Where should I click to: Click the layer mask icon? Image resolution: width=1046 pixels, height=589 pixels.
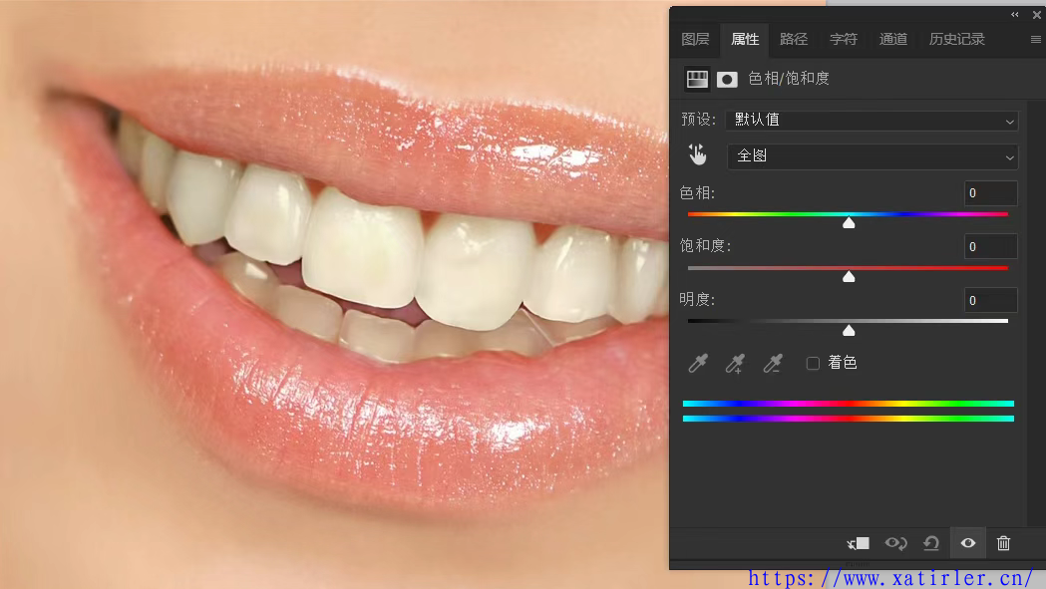727,79
